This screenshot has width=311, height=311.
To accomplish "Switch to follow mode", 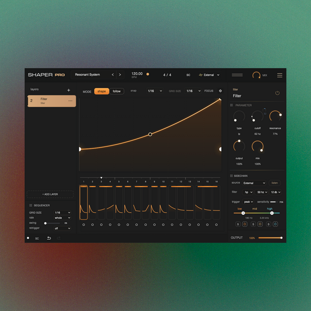I will coord(117,91).
